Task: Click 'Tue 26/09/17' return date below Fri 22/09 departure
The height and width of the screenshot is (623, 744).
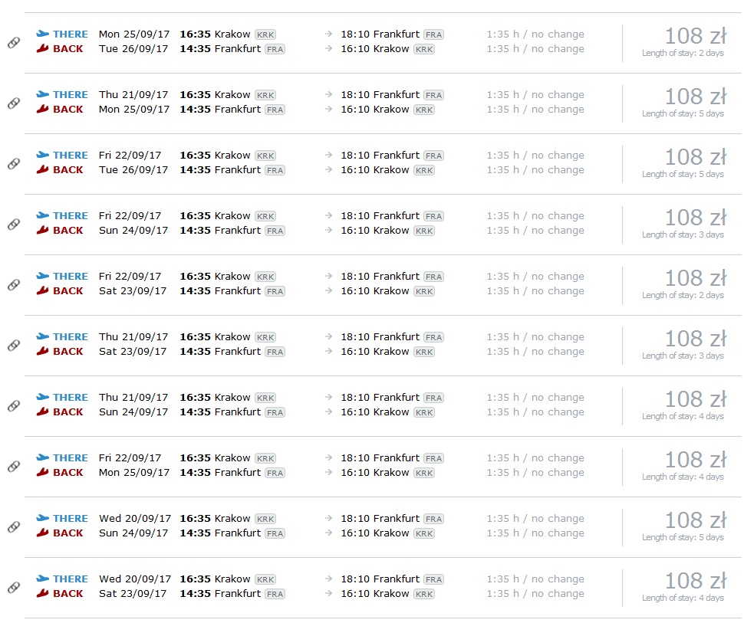Action: 133,170
